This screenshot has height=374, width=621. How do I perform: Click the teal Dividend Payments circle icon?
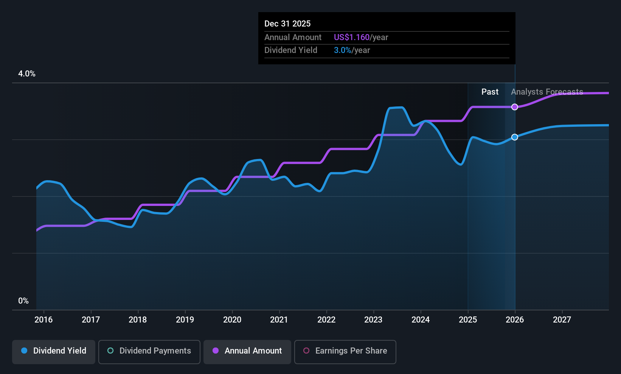(x=110, y=351)
